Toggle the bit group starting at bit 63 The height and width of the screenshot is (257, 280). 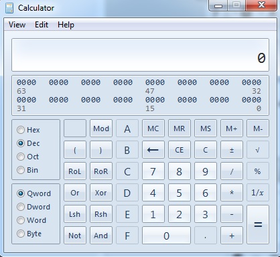click(x=26, y=82)
